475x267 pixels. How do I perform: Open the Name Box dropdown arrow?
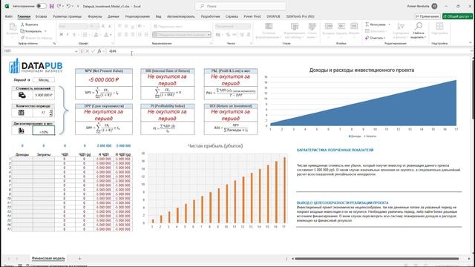(x=76, y=51)
